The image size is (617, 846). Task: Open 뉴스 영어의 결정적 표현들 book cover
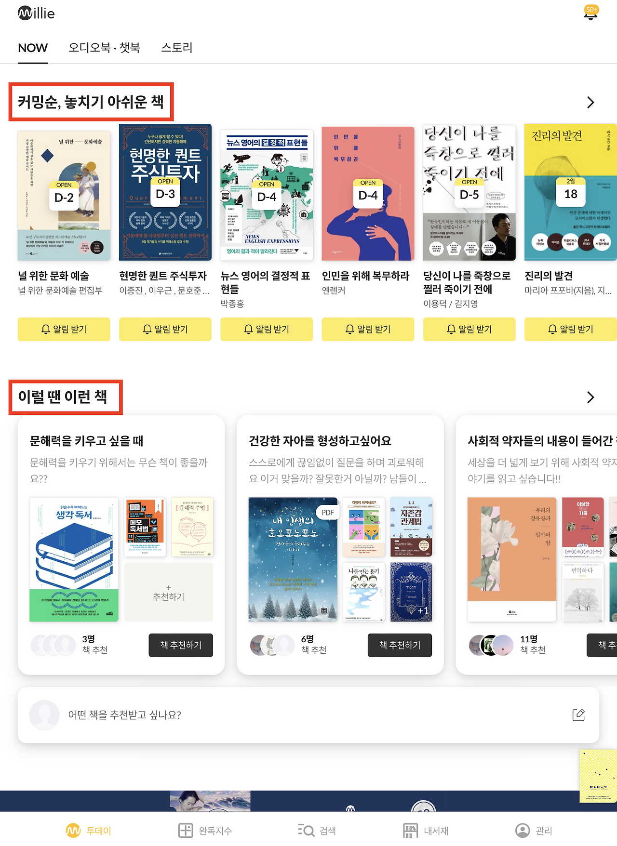267,195
